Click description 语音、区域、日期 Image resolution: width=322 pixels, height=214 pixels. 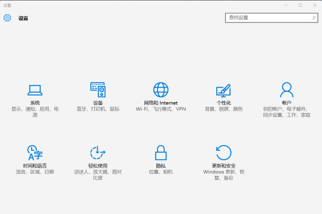tap(35, 172)
